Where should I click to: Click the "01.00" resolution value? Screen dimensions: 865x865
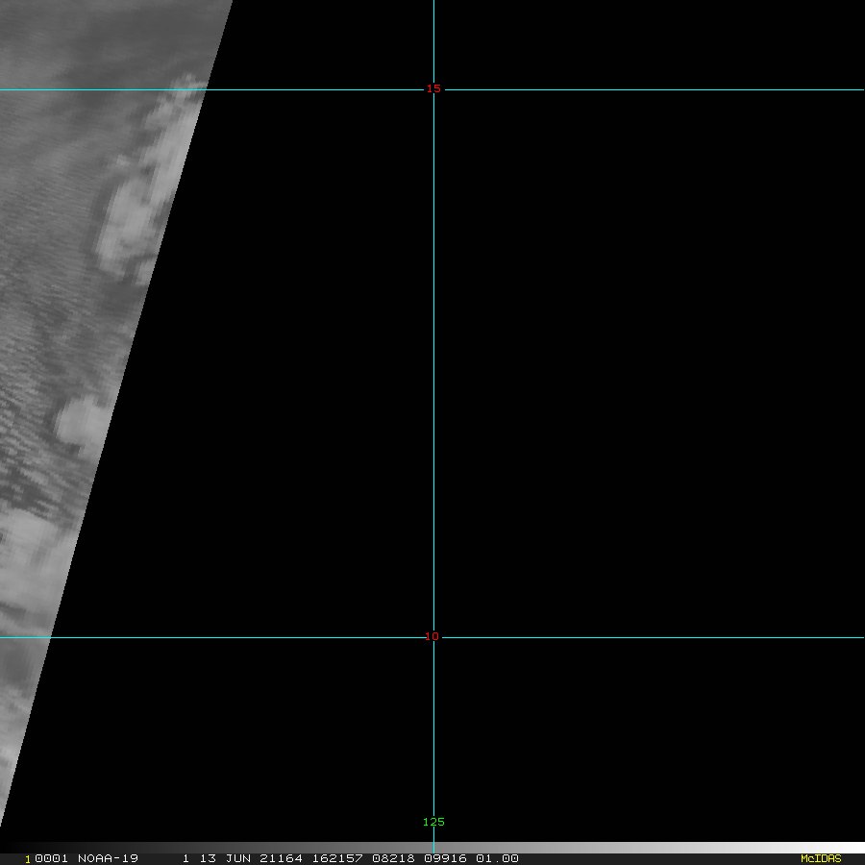click(498, 858)
